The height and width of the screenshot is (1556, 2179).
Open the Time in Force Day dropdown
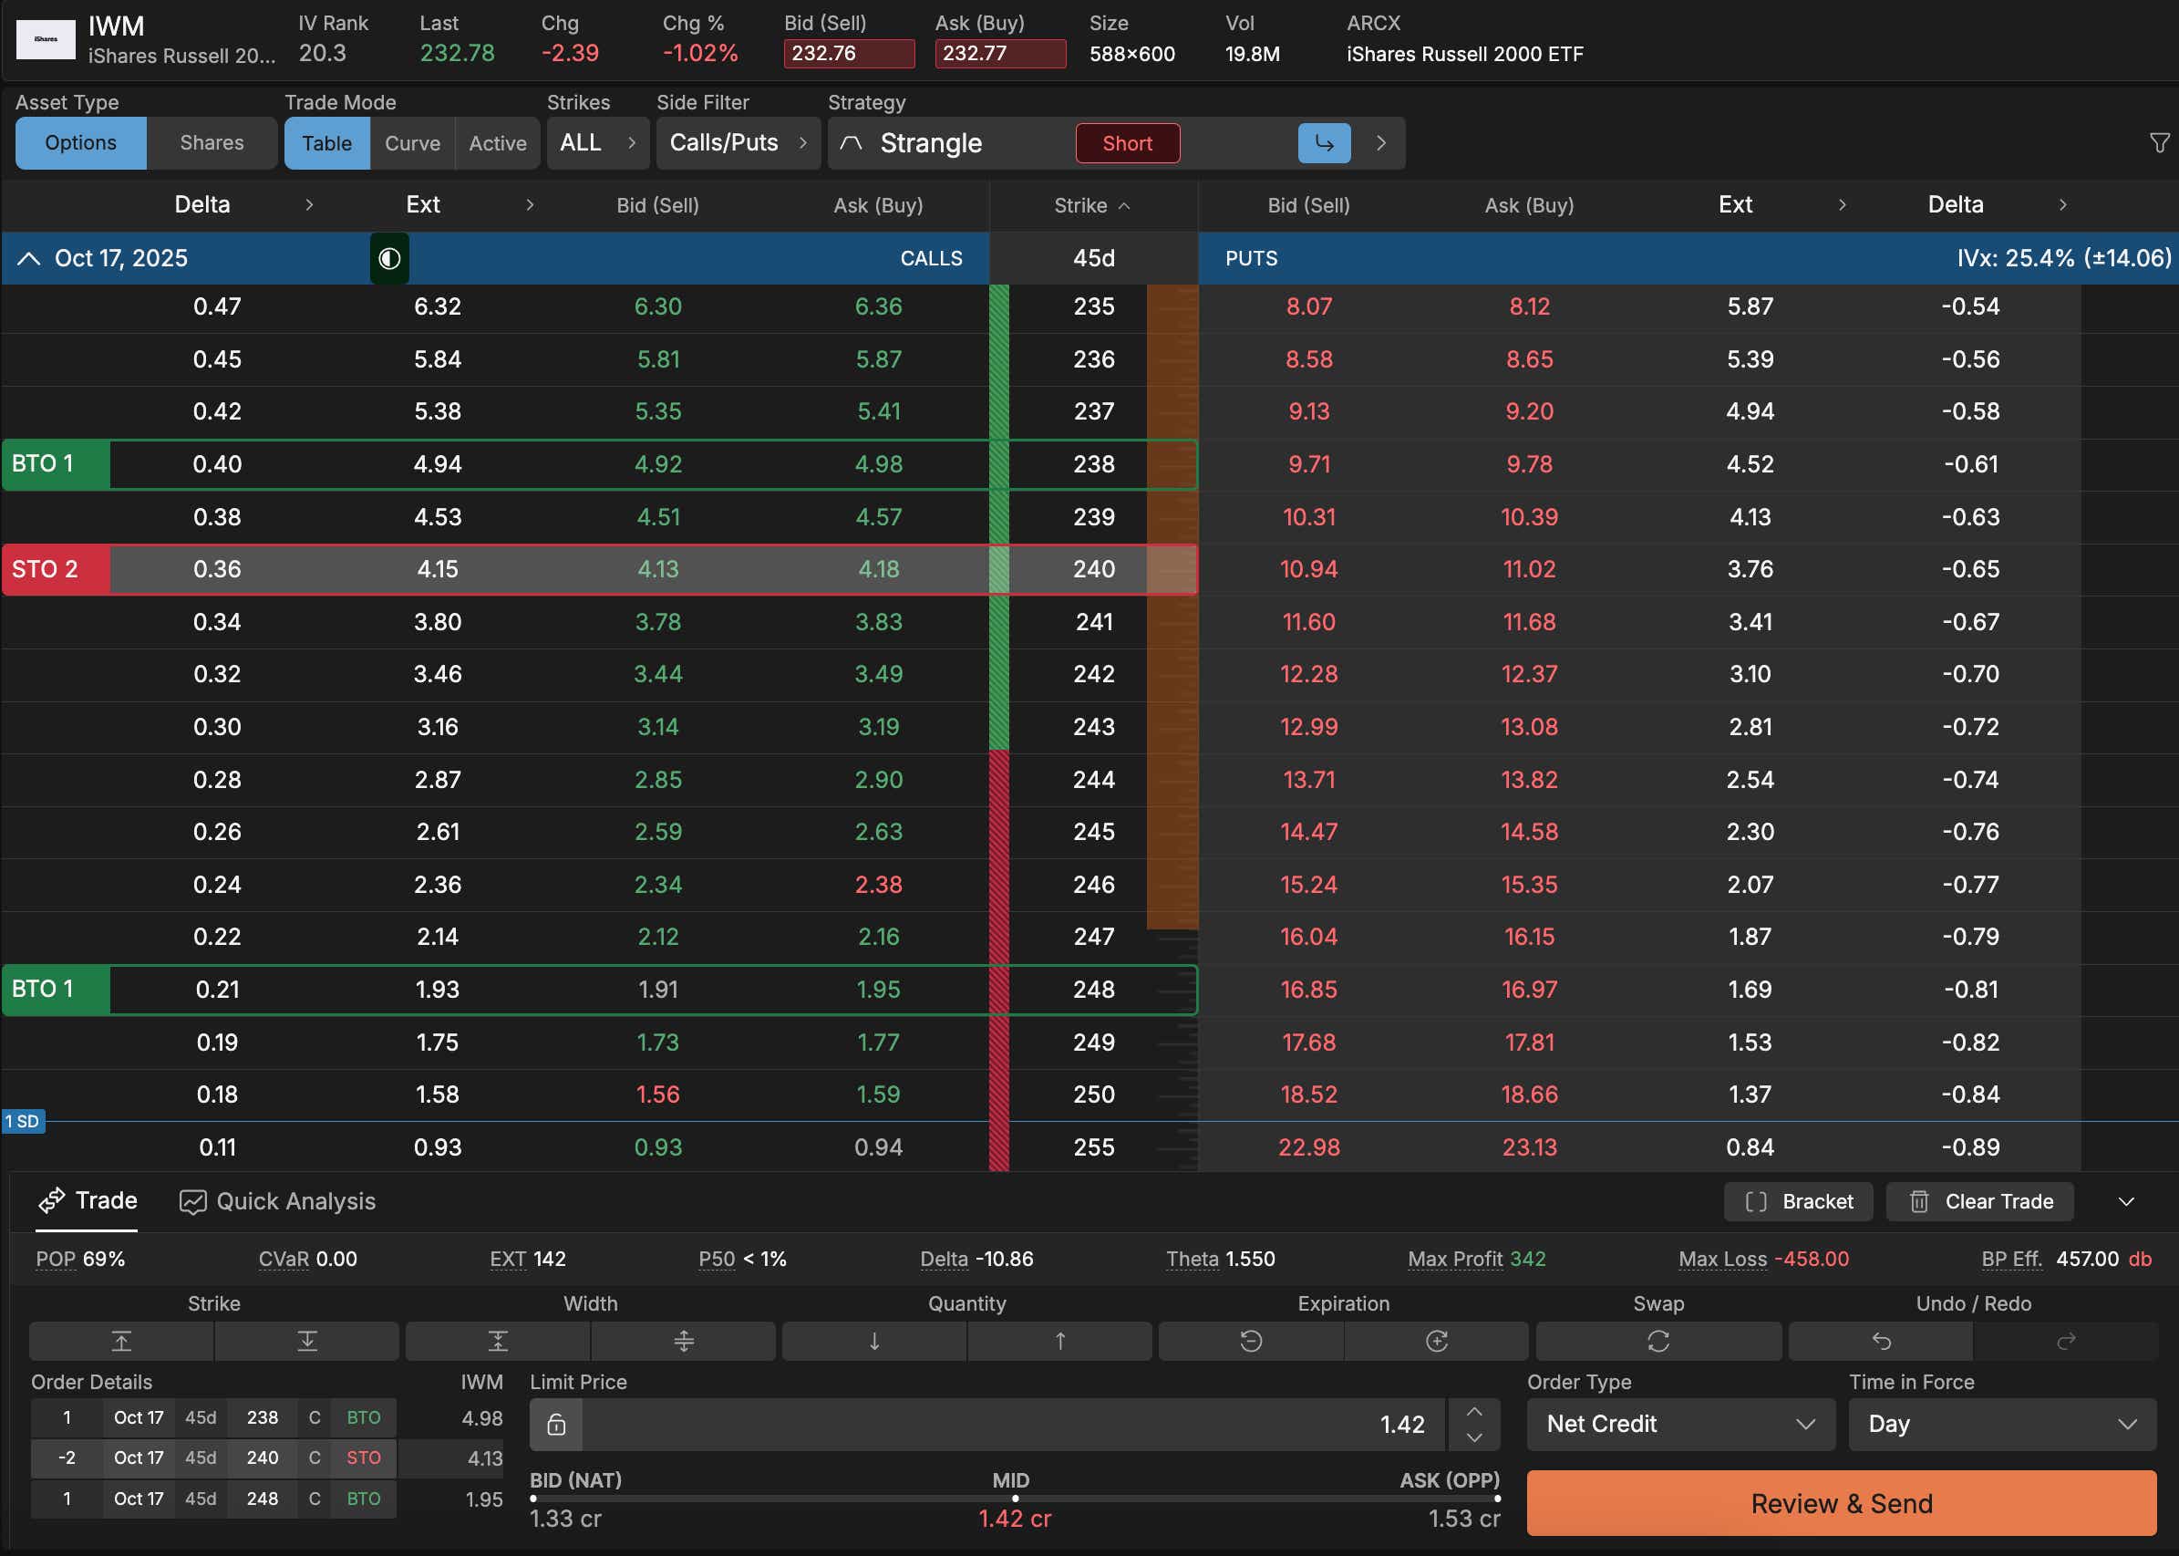click(2002, 1424)
